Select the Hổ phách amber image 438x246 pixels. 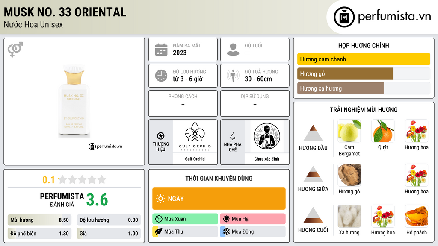[417, 216]
